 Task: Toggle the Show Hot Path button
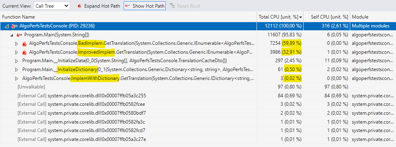[145, 6]
